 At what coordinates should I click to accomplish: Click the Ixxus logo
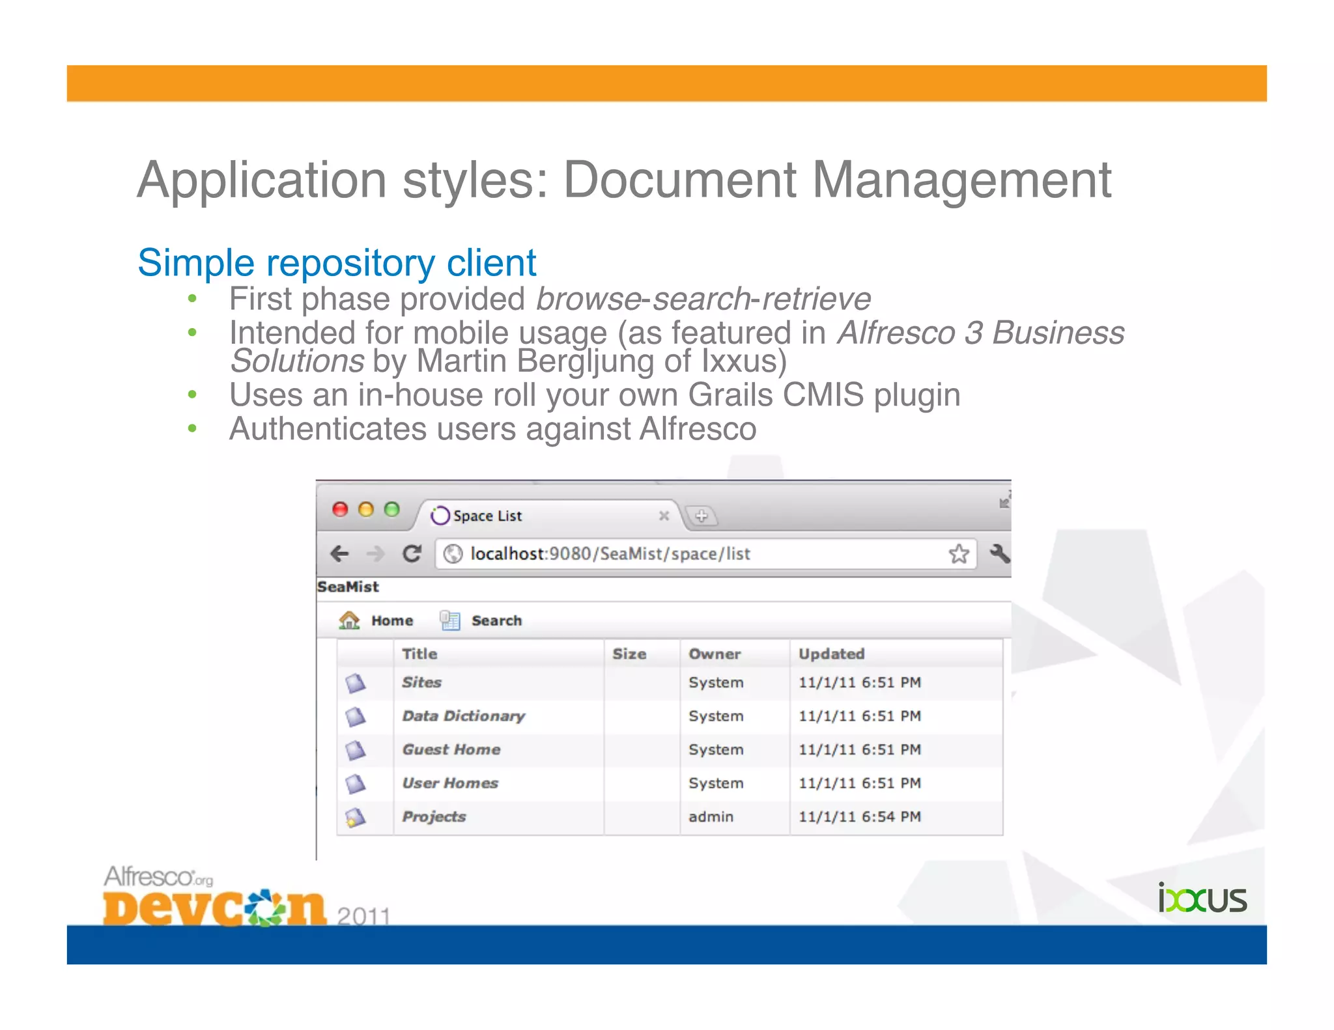[1202, 898]
